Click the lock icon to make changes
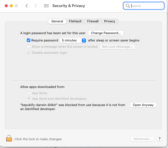168x148 pixels. tap(9, 138)
